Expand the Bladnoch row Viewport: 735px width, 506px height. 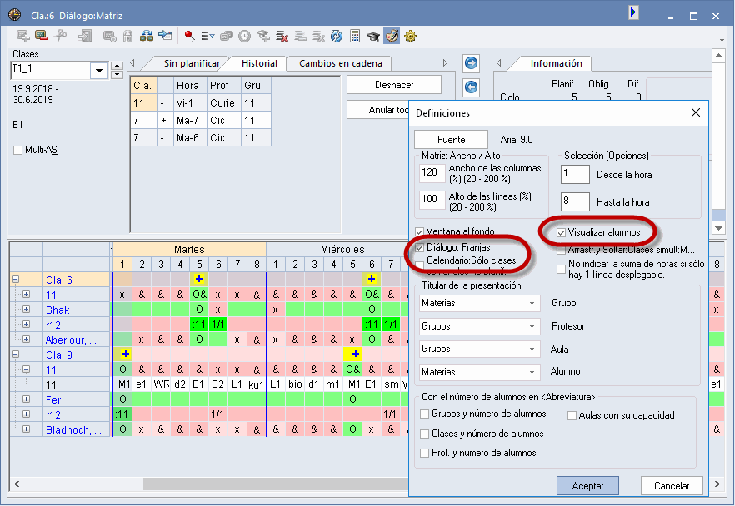[27, 429]
